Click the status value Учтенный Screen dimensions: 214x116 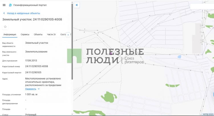pyautogui.click(x=31, y=115)
